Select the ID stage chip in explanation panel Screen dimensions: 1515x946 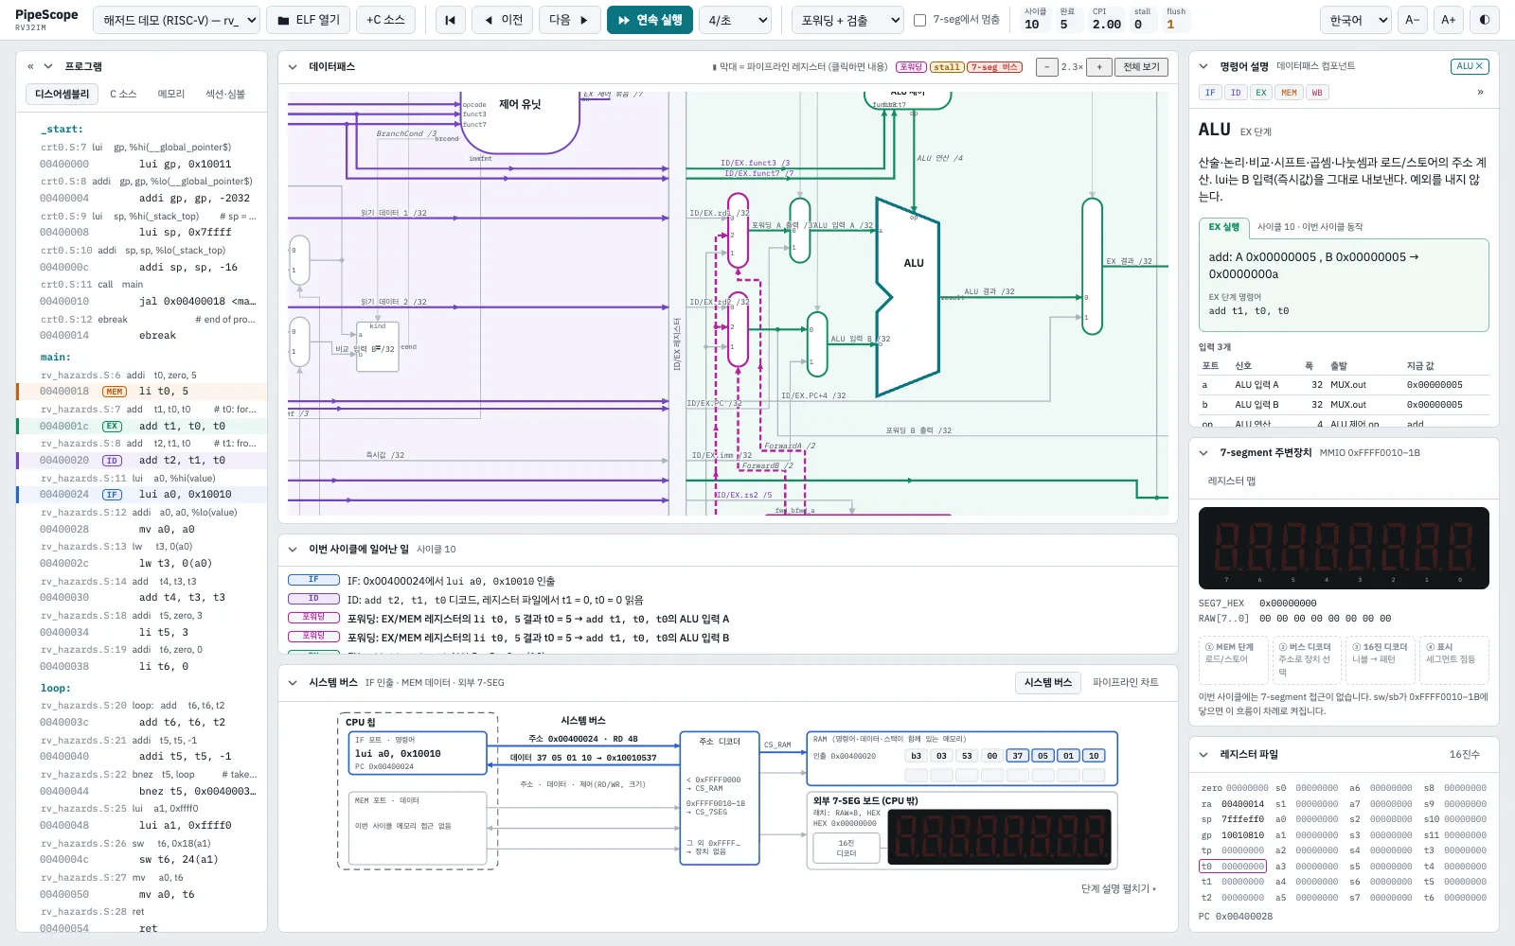(x=1236, y=93)
